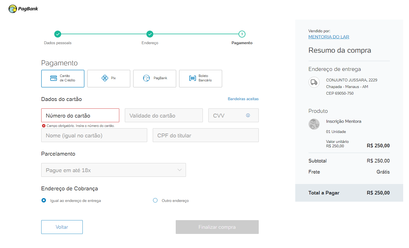Click the Campo obrigatório error message
The width and height of the screenshot is (409, 248).
81,126
